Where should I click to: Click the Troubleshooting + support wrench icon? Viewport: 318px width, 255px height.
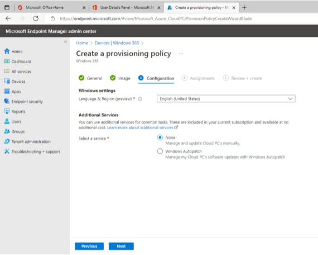click(7, 151)
